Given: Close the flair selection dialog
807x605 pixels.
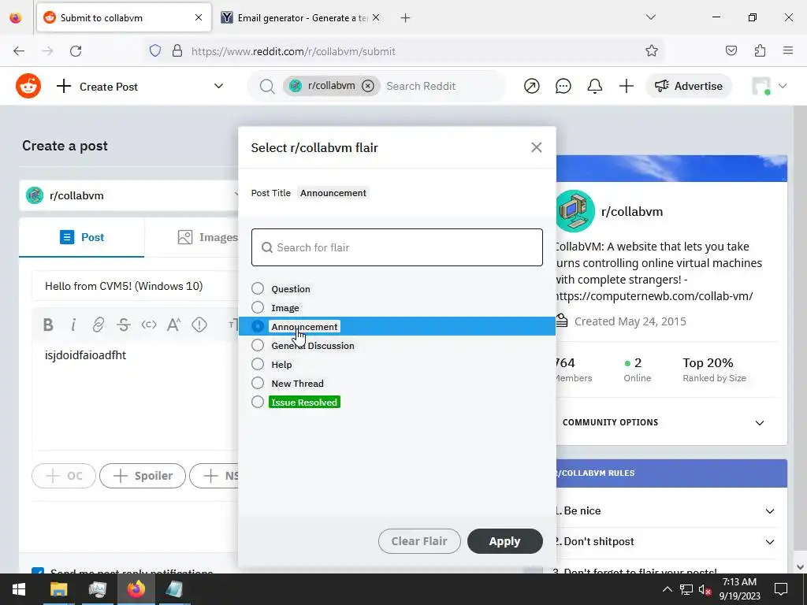Looking at the screenshot, I should coord(536,147).
